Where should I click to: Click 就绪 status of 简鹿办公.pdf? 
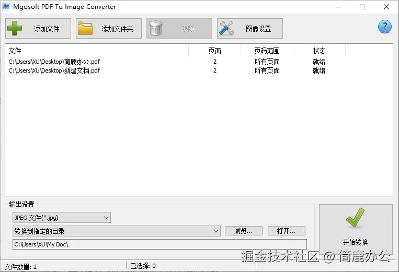click(x=319, y=62)
